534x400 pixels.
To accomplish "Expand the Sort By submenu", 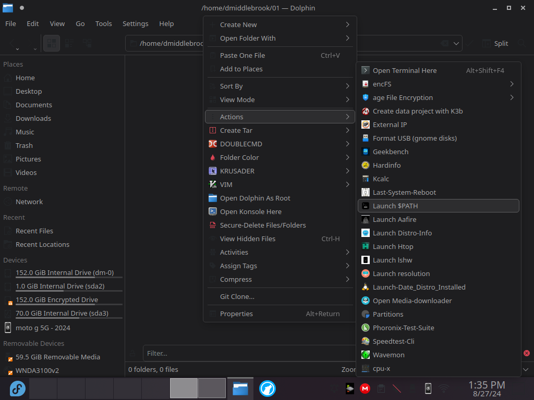I will coord(280,86).
